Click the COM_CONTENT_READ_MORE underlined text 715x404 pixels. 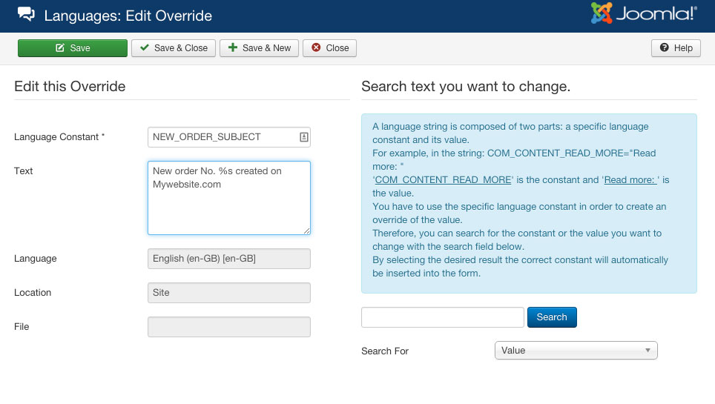[x=443, y=179]
